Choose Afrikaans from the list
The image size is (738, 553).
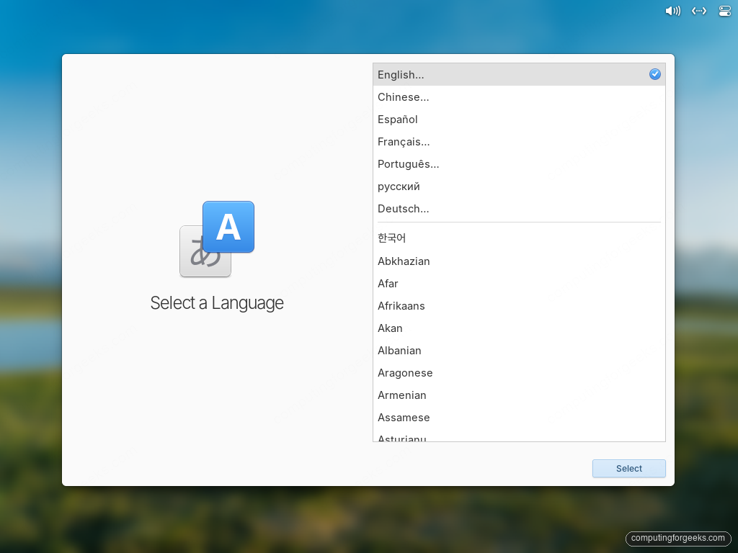click(x=519, y=305)
